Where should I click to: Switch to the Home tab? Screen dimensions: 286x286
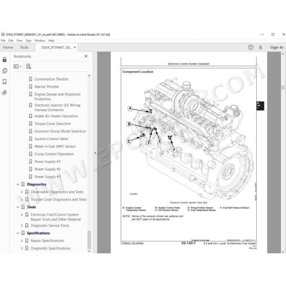coord(8,47)
